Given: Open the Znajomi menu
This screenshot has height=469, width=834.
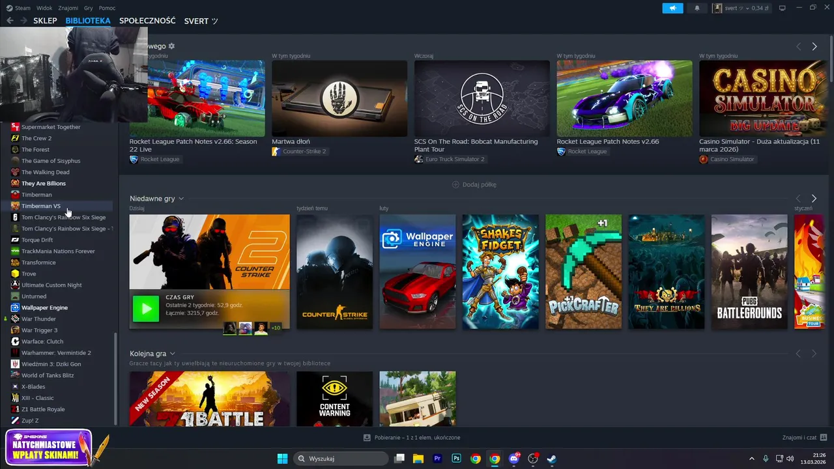Looking at the screenshot, I should pos(68,8).
